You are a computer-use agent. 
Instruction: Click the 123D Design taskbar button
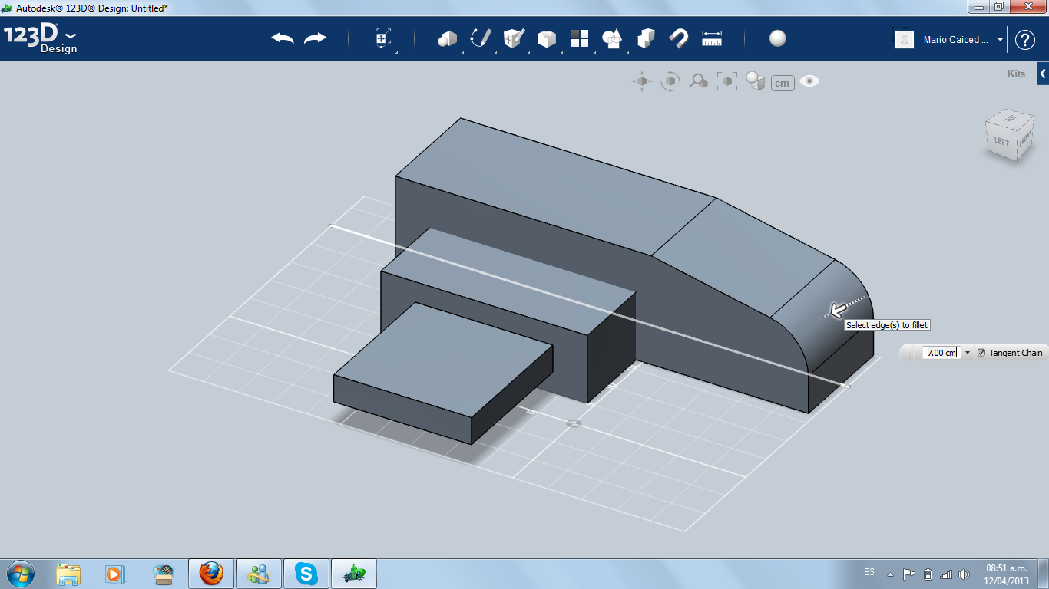coord(355,574)
